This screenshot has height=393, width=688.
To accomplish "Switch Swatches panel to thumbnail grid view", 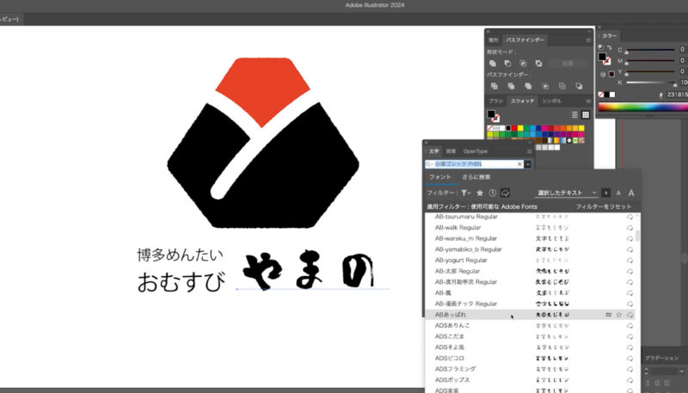I will tap(586, 115).
